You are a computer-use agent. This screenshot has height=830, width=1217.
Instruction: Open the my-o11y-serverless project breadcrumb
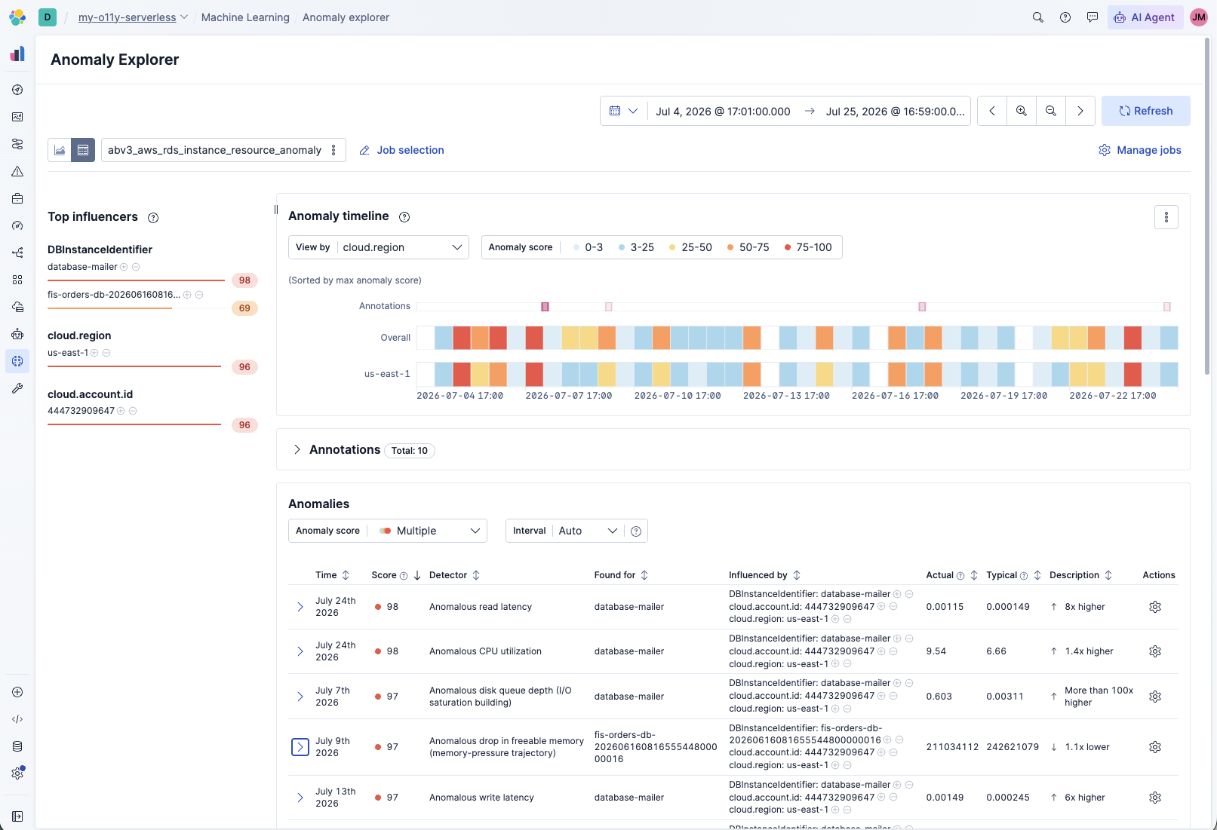pyautogui.click(x=133, y=17)
